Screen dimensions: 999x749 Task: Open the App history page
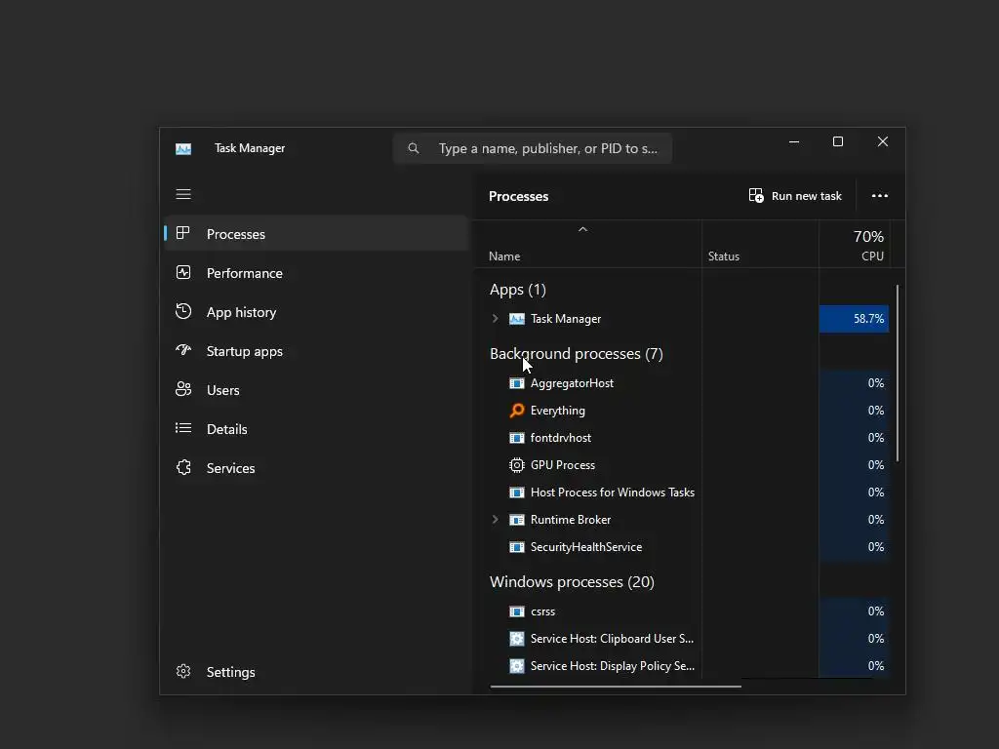click(x=242, y=312)
